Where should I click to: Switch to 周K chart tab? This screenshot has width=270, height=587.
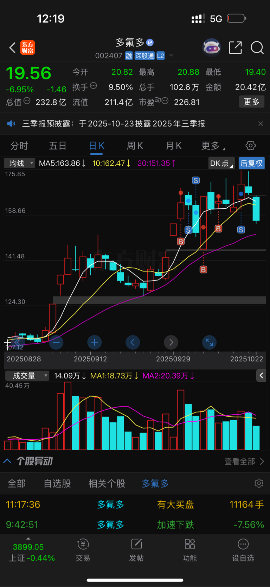click(135, 146)
